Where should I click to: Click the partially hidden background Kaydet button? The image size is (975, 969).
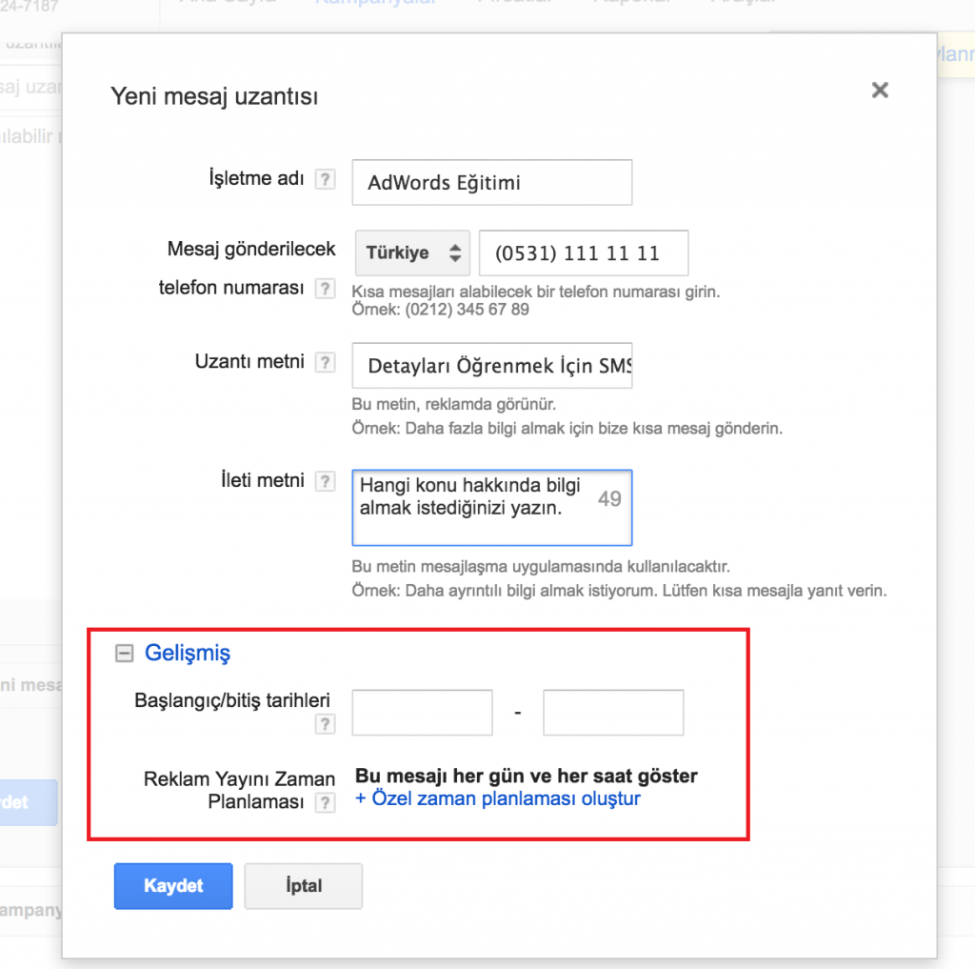pyautogui.click(x=29, y=802)
